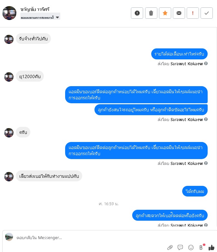Mark conversation done with checkmark button
The width and height of the screenshot is (217, 252).
[x=207, y=13]
